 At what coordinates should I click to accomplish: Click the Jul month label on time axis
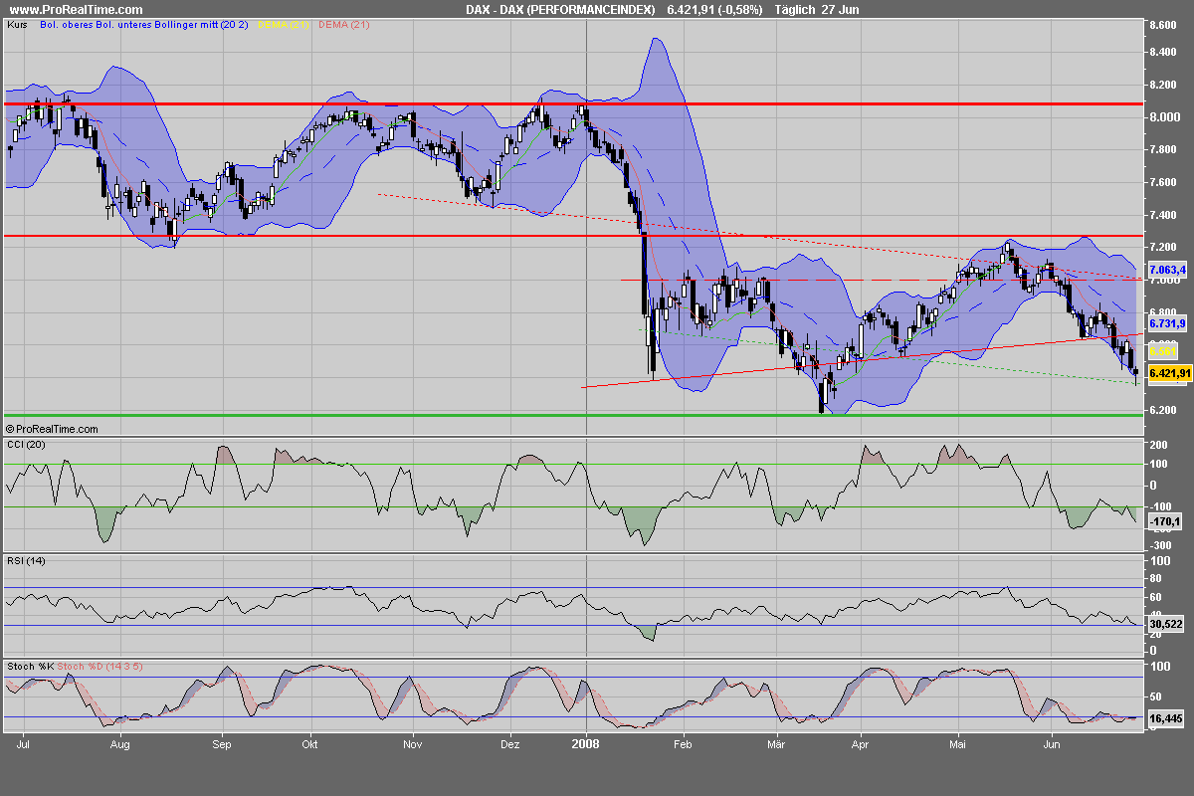(23, 742)
